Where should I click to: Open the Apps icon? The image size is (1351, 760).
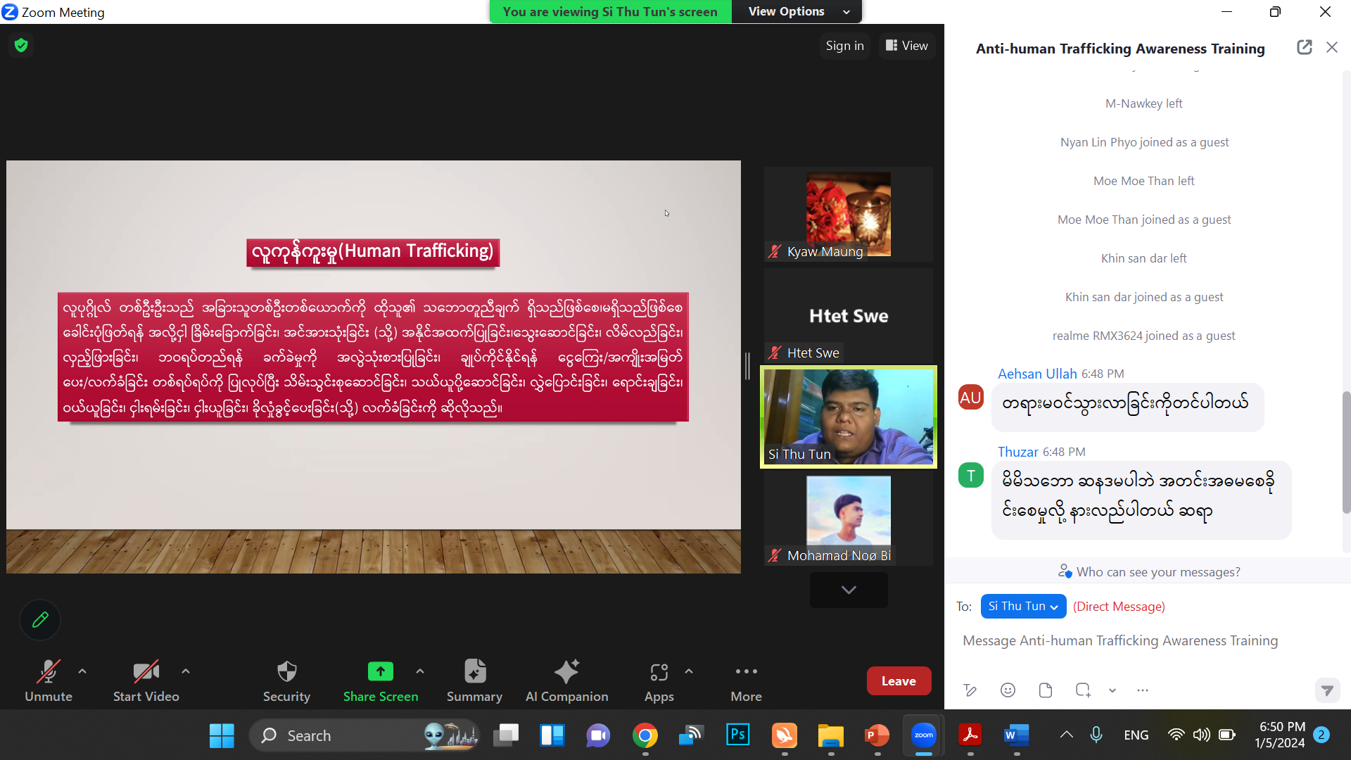(659, 672)
